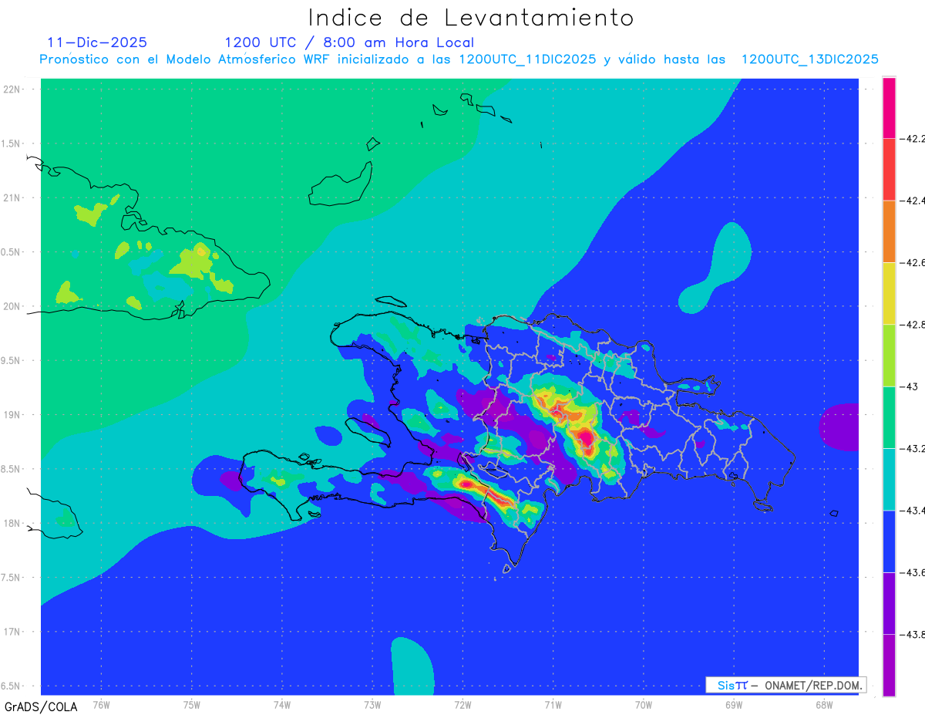Select the red color band above -42.4
The width and height of the screenshot is (925, 715).
pyautogui.click(x=889, y=170)
